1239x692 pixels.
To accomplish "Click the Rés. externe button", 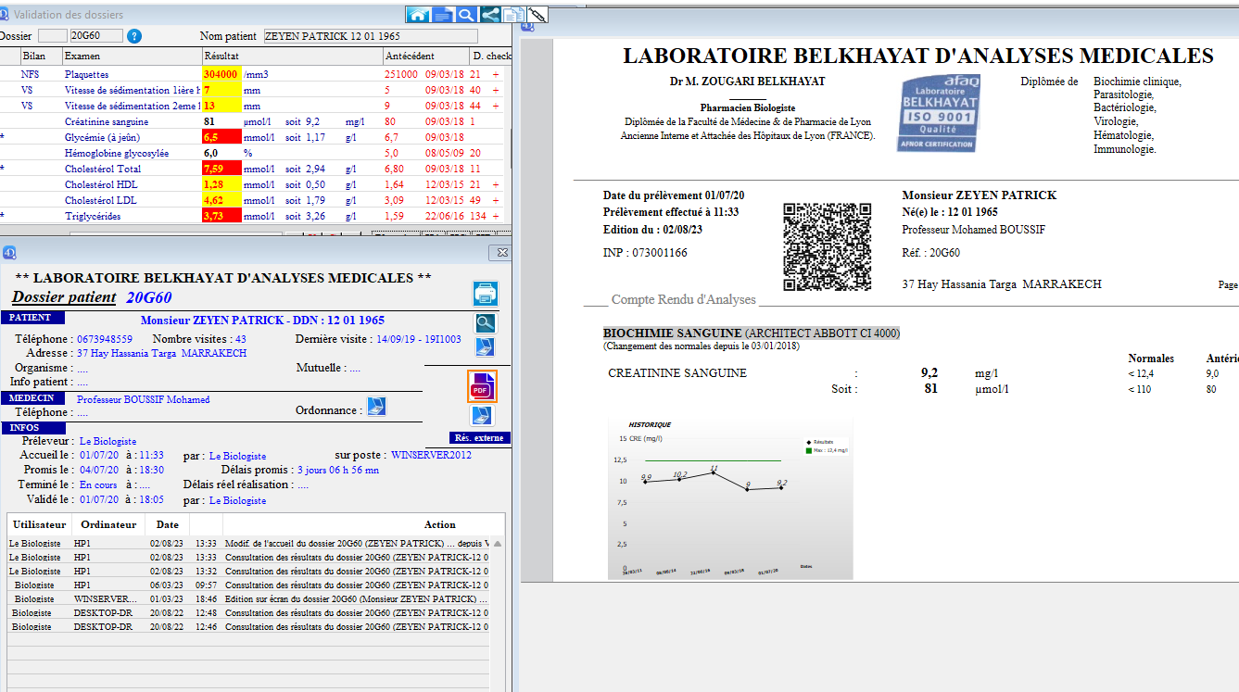I will (479, 438).
